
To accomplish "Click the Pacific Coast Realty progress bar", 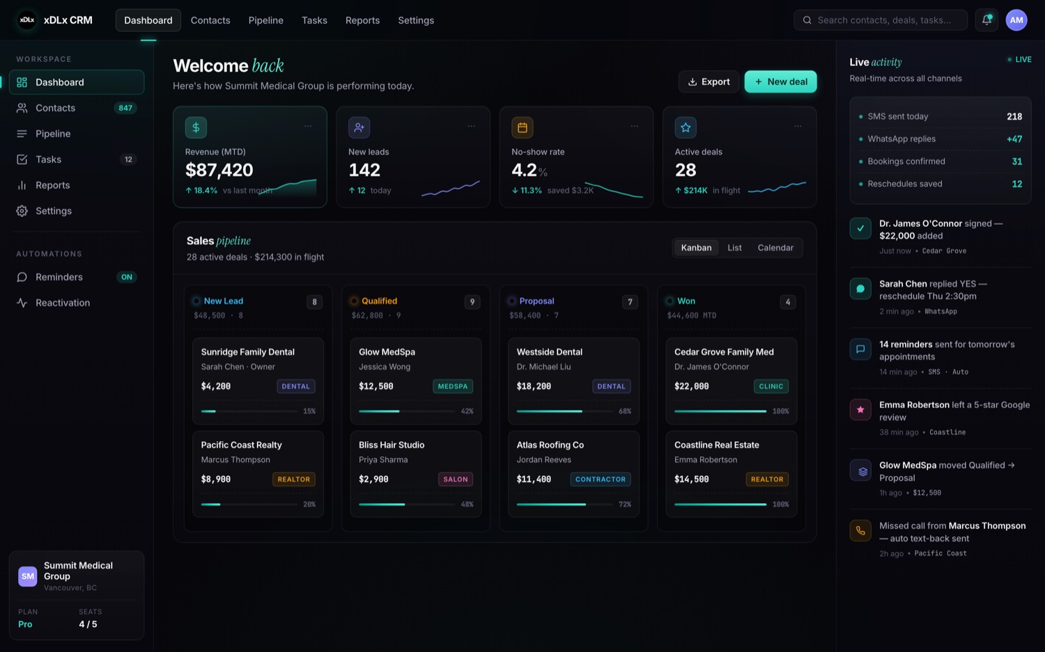I will [249, 504].
